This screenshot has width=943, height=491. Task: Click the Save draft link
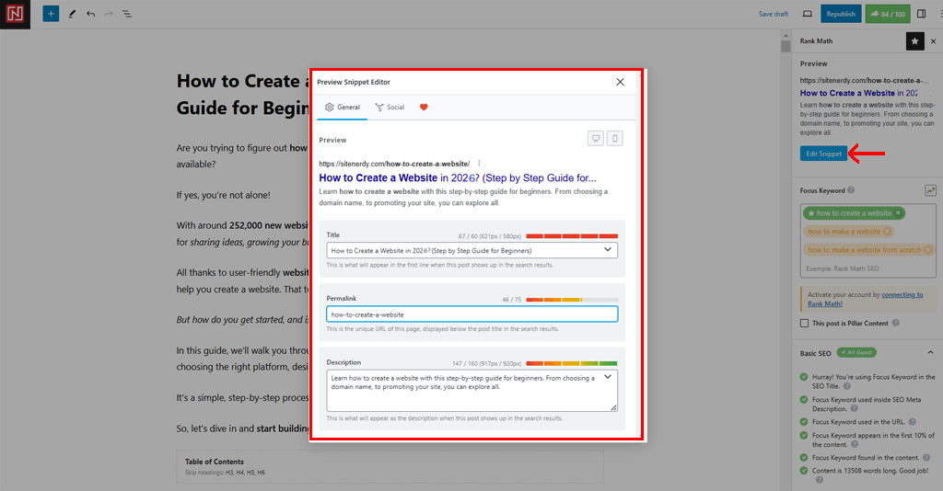(x=773, y=14)
